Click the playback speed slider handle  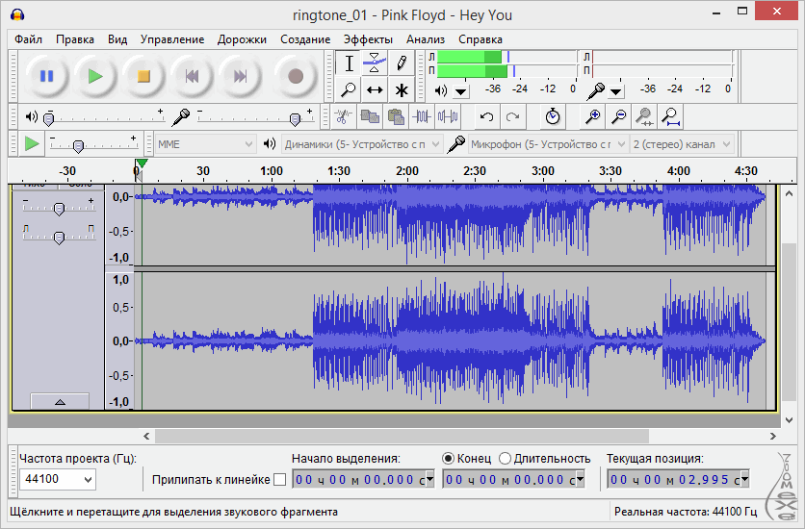pos(79,146)
